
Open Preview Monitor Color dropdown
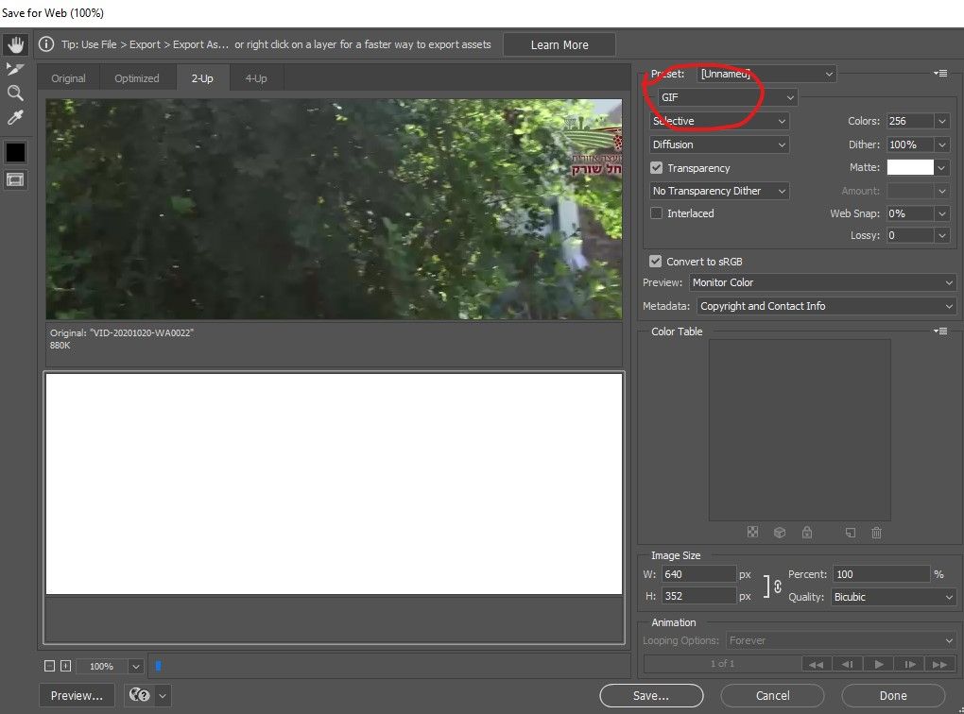click(822, 282)
